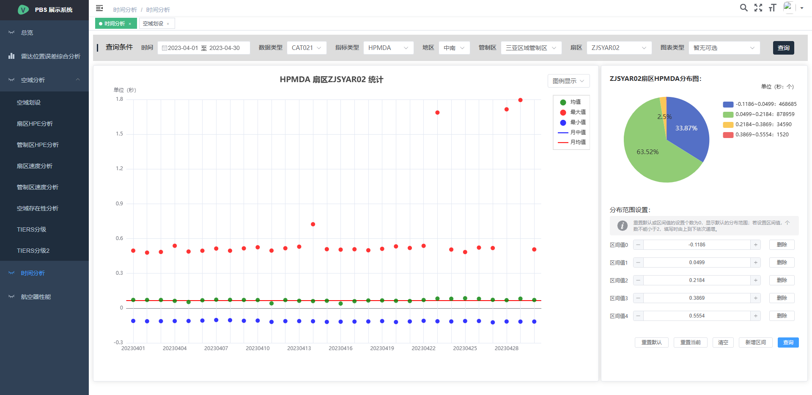This screenshot has height=395, width=812.
Task: Open TIERS分级2 submenu item
Action: pos(44,251)
